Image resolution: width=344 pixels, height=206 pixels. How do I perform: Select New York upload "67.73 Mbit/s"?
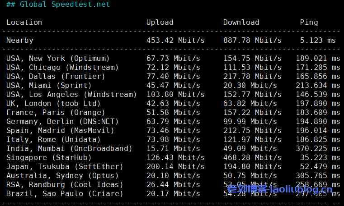(x=173, y=59)
